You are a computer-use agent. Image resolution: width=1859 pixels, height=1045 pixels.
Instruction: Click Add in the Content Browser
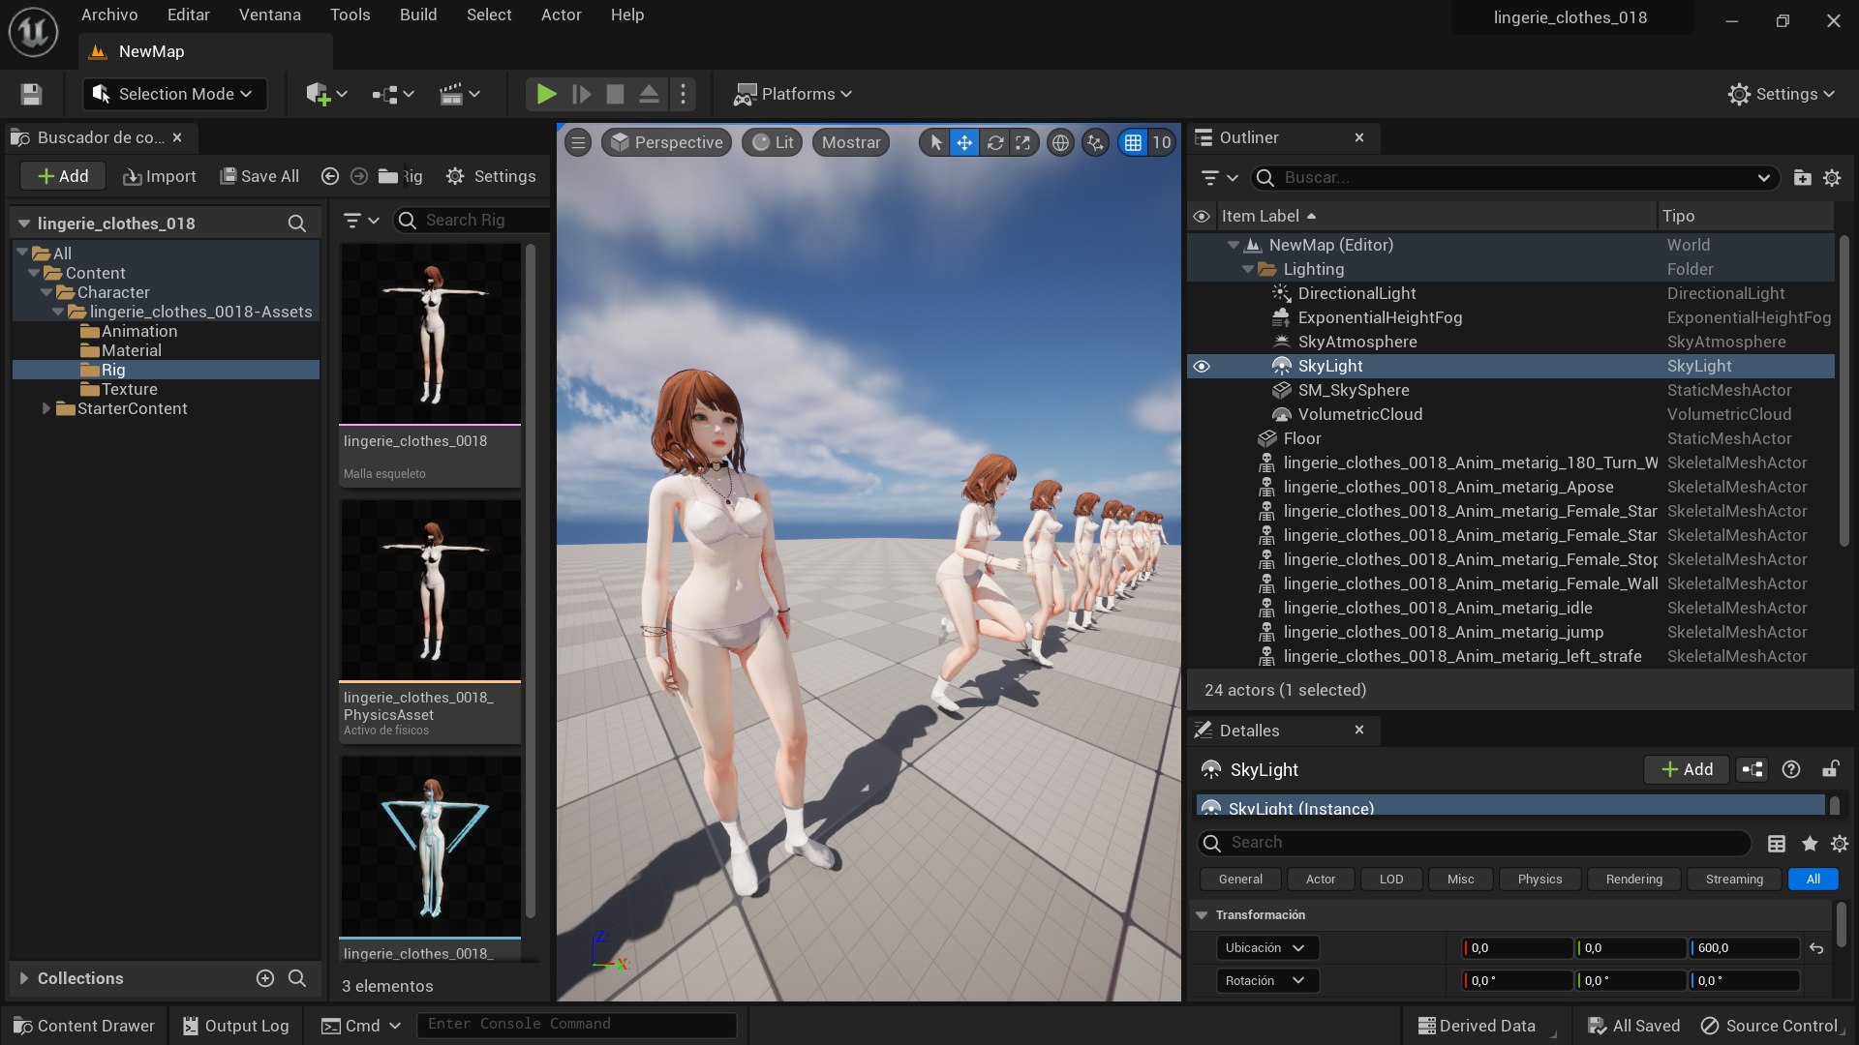[63, 176]
